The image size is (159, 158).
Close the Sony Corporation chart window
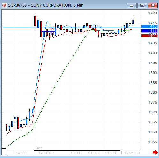(153, 5)
